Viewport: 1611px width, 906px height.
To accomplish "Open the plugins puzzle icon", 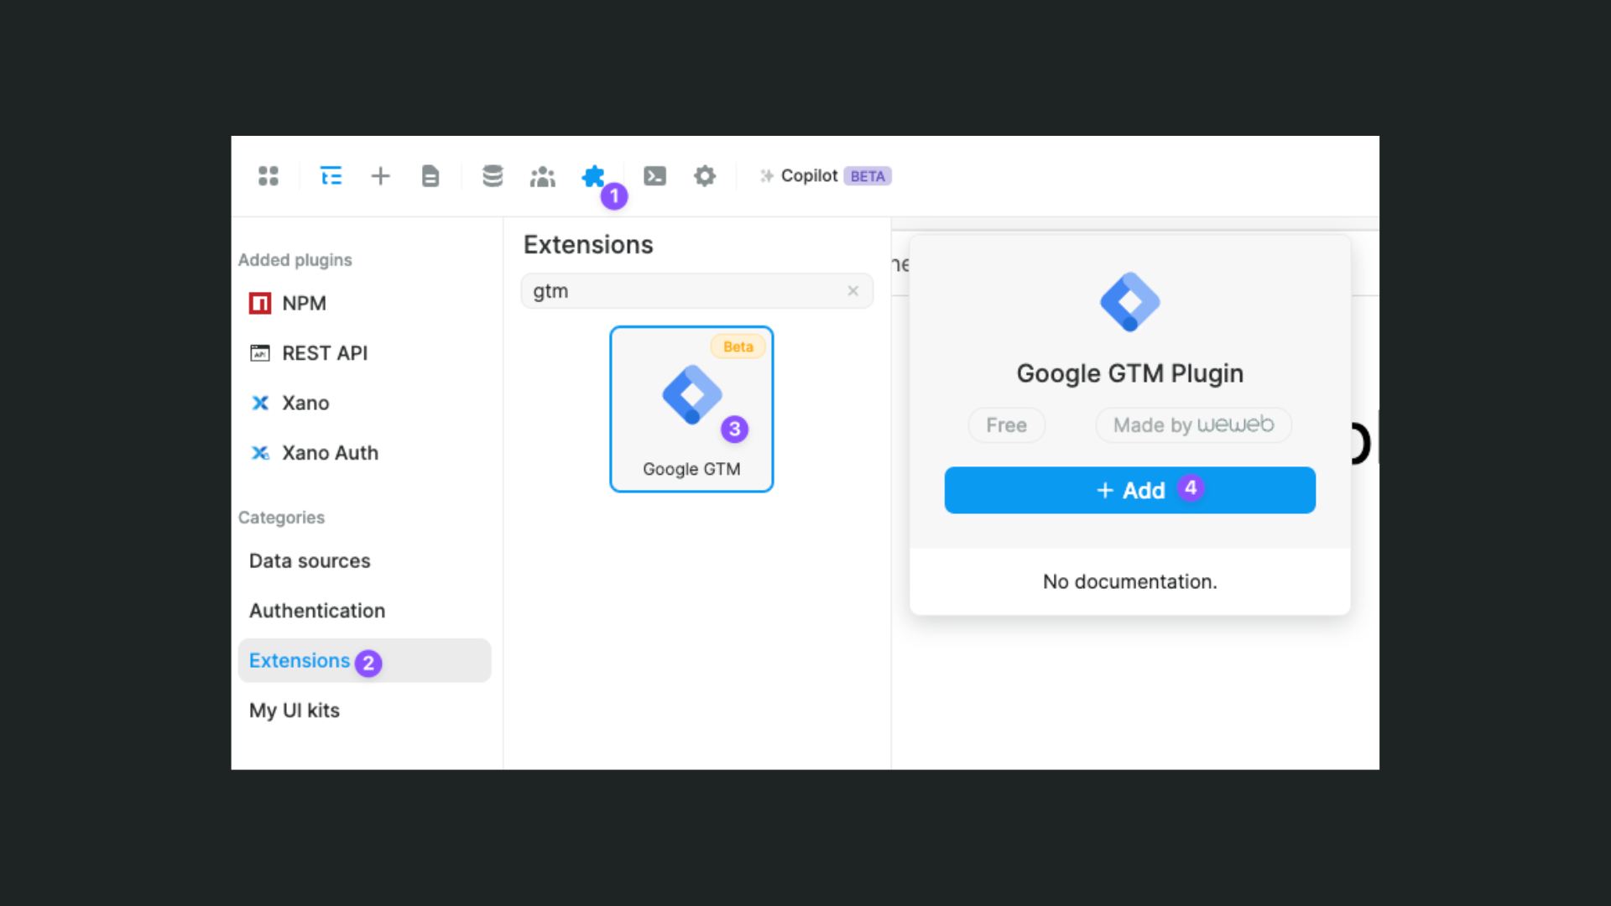I will tap(593, 176).
